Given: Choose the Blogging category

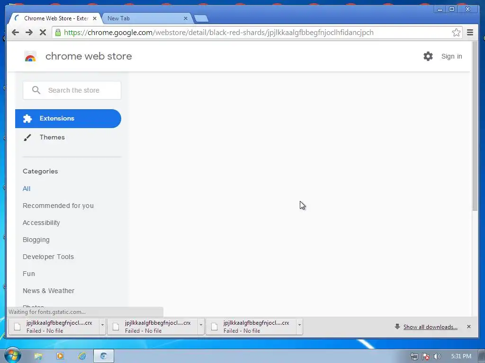Looking at the screenshot, I should [x=36, y=240].
